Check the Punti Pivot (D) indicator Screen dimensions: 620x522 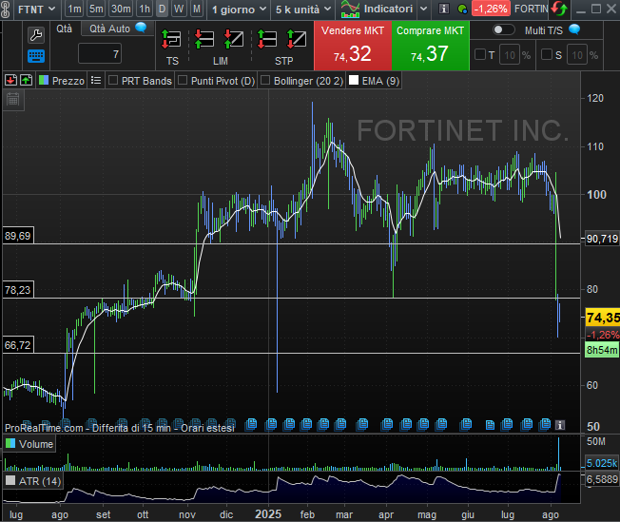pyautogui.click(x=183, y=81)
